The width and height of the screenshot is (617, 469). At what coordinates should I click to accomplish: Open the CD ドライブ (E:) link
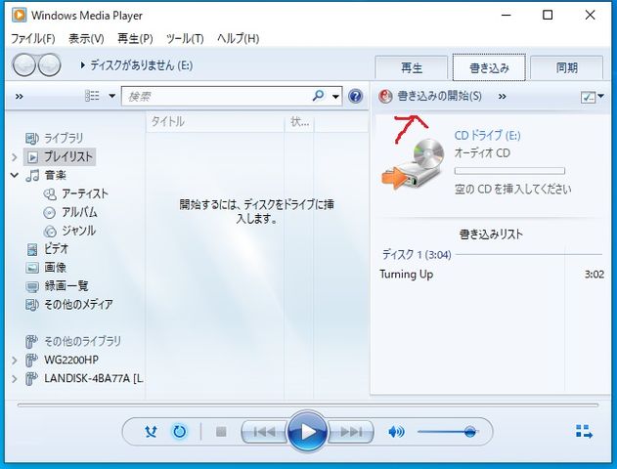click(488, 136)
